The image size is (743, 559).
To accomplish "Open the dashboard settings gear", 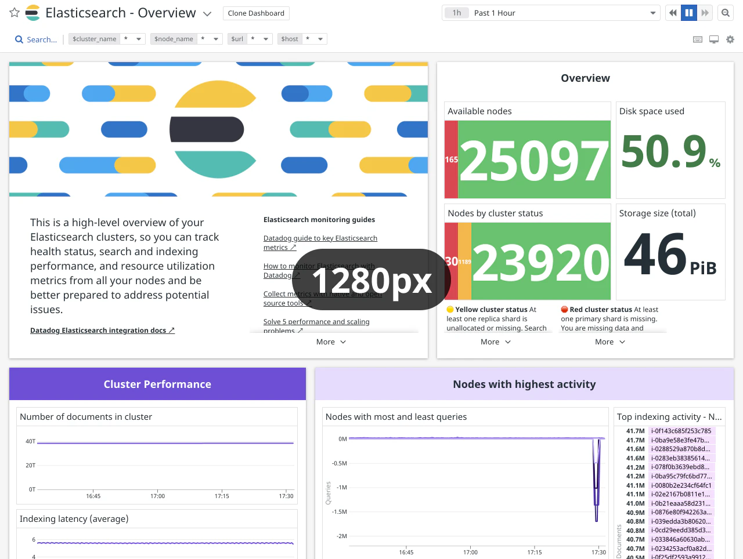I will click(x=730, y=39).
